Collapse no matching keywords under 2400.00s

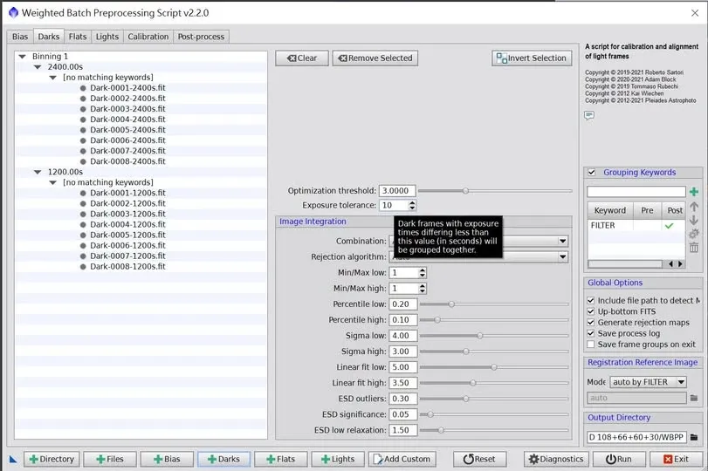(53, 78)
